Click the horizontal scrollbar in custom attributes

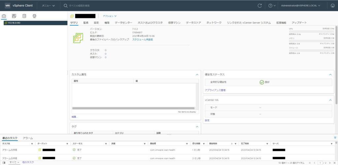pos(133,108)
